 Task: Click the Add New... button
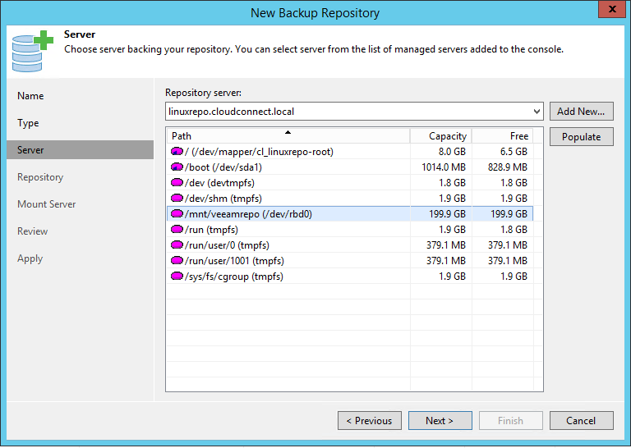pos(582,112)
